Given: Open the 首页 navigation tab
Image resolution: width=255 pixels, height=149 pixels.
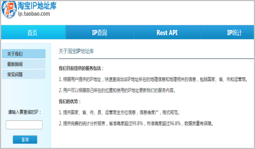Looking at the screenshot, I should click(33, 32).
